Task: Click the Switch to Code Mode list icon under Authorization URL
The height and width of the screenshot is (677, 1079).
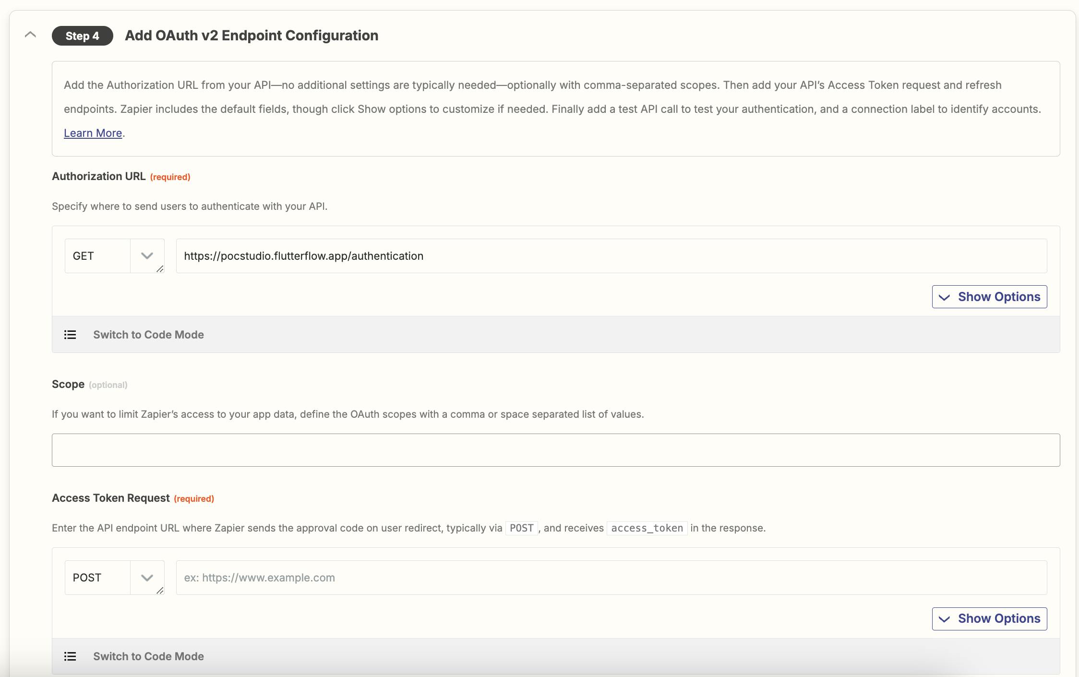Action: (70, 335)
